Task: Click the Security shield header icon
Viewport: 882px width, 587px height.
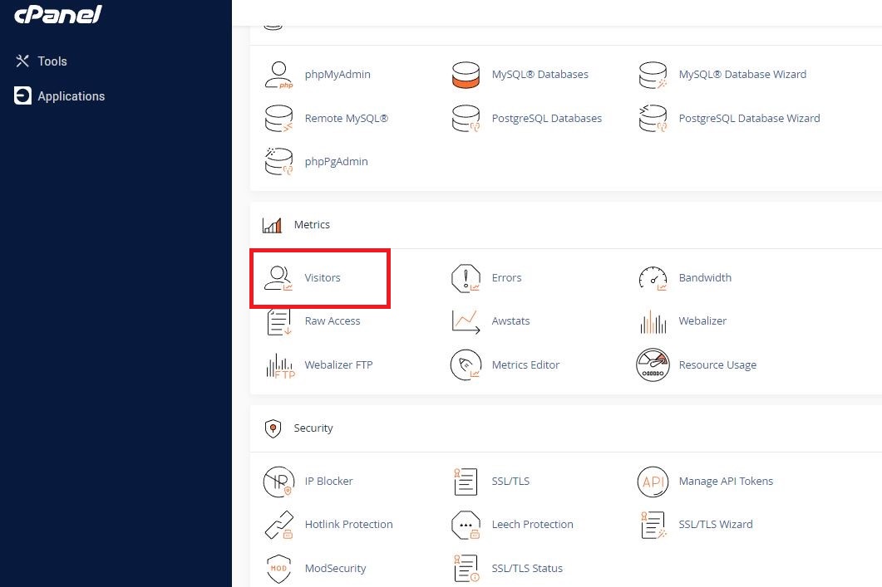Action: [273, 428]
